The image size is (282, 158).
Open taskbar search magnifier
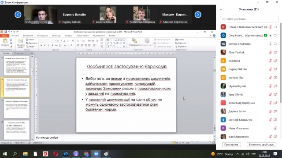point(15,154)
